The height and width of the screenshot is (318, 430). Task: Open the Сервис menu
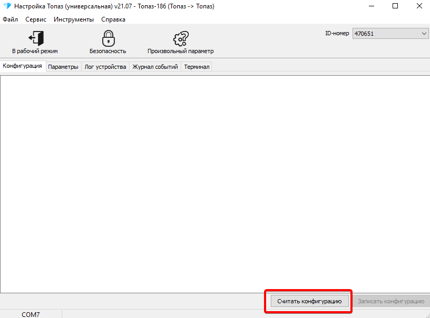pyautogui.click(x=36, y=19)
